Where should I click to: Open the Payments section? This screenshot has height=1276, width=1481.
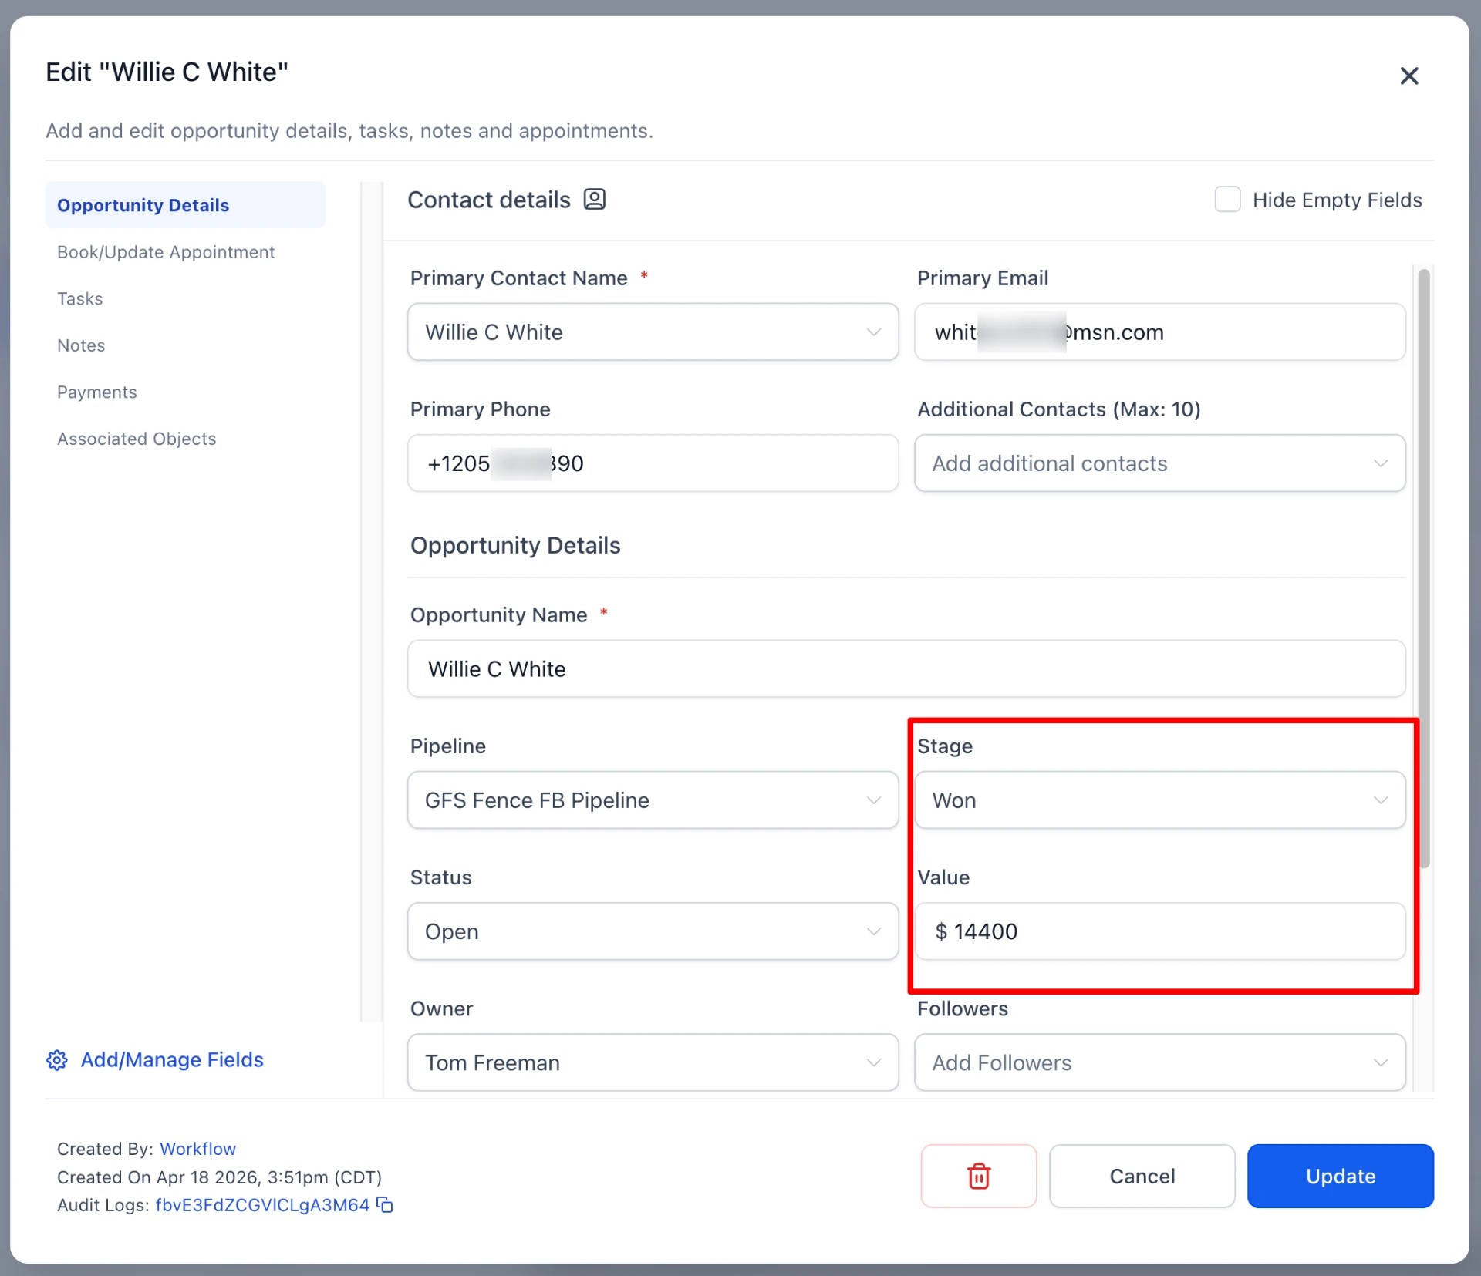(x=97, y=392)
